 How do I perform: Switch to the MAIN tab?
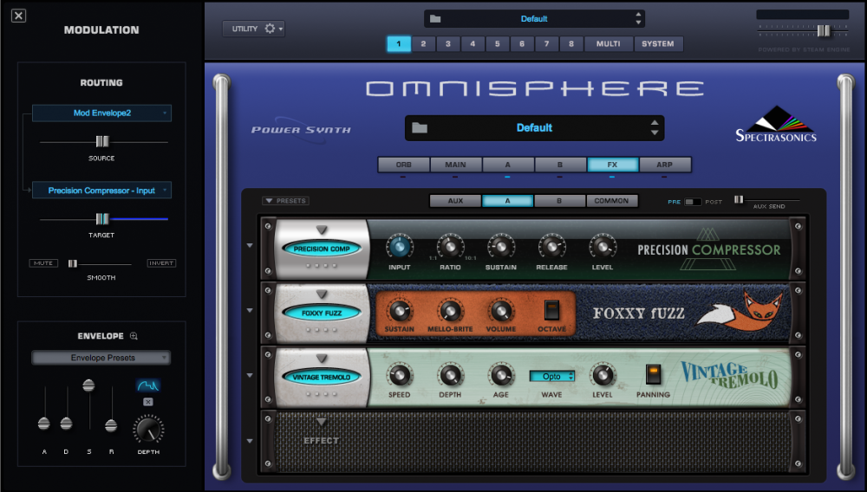click(456, 165)
